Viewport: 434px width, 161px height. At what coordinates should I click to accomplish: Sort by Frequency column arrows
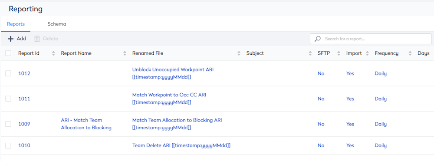point(410,53)
